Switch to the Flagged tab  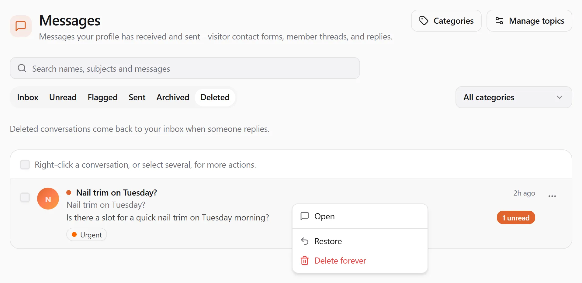(x=102, y=97)
